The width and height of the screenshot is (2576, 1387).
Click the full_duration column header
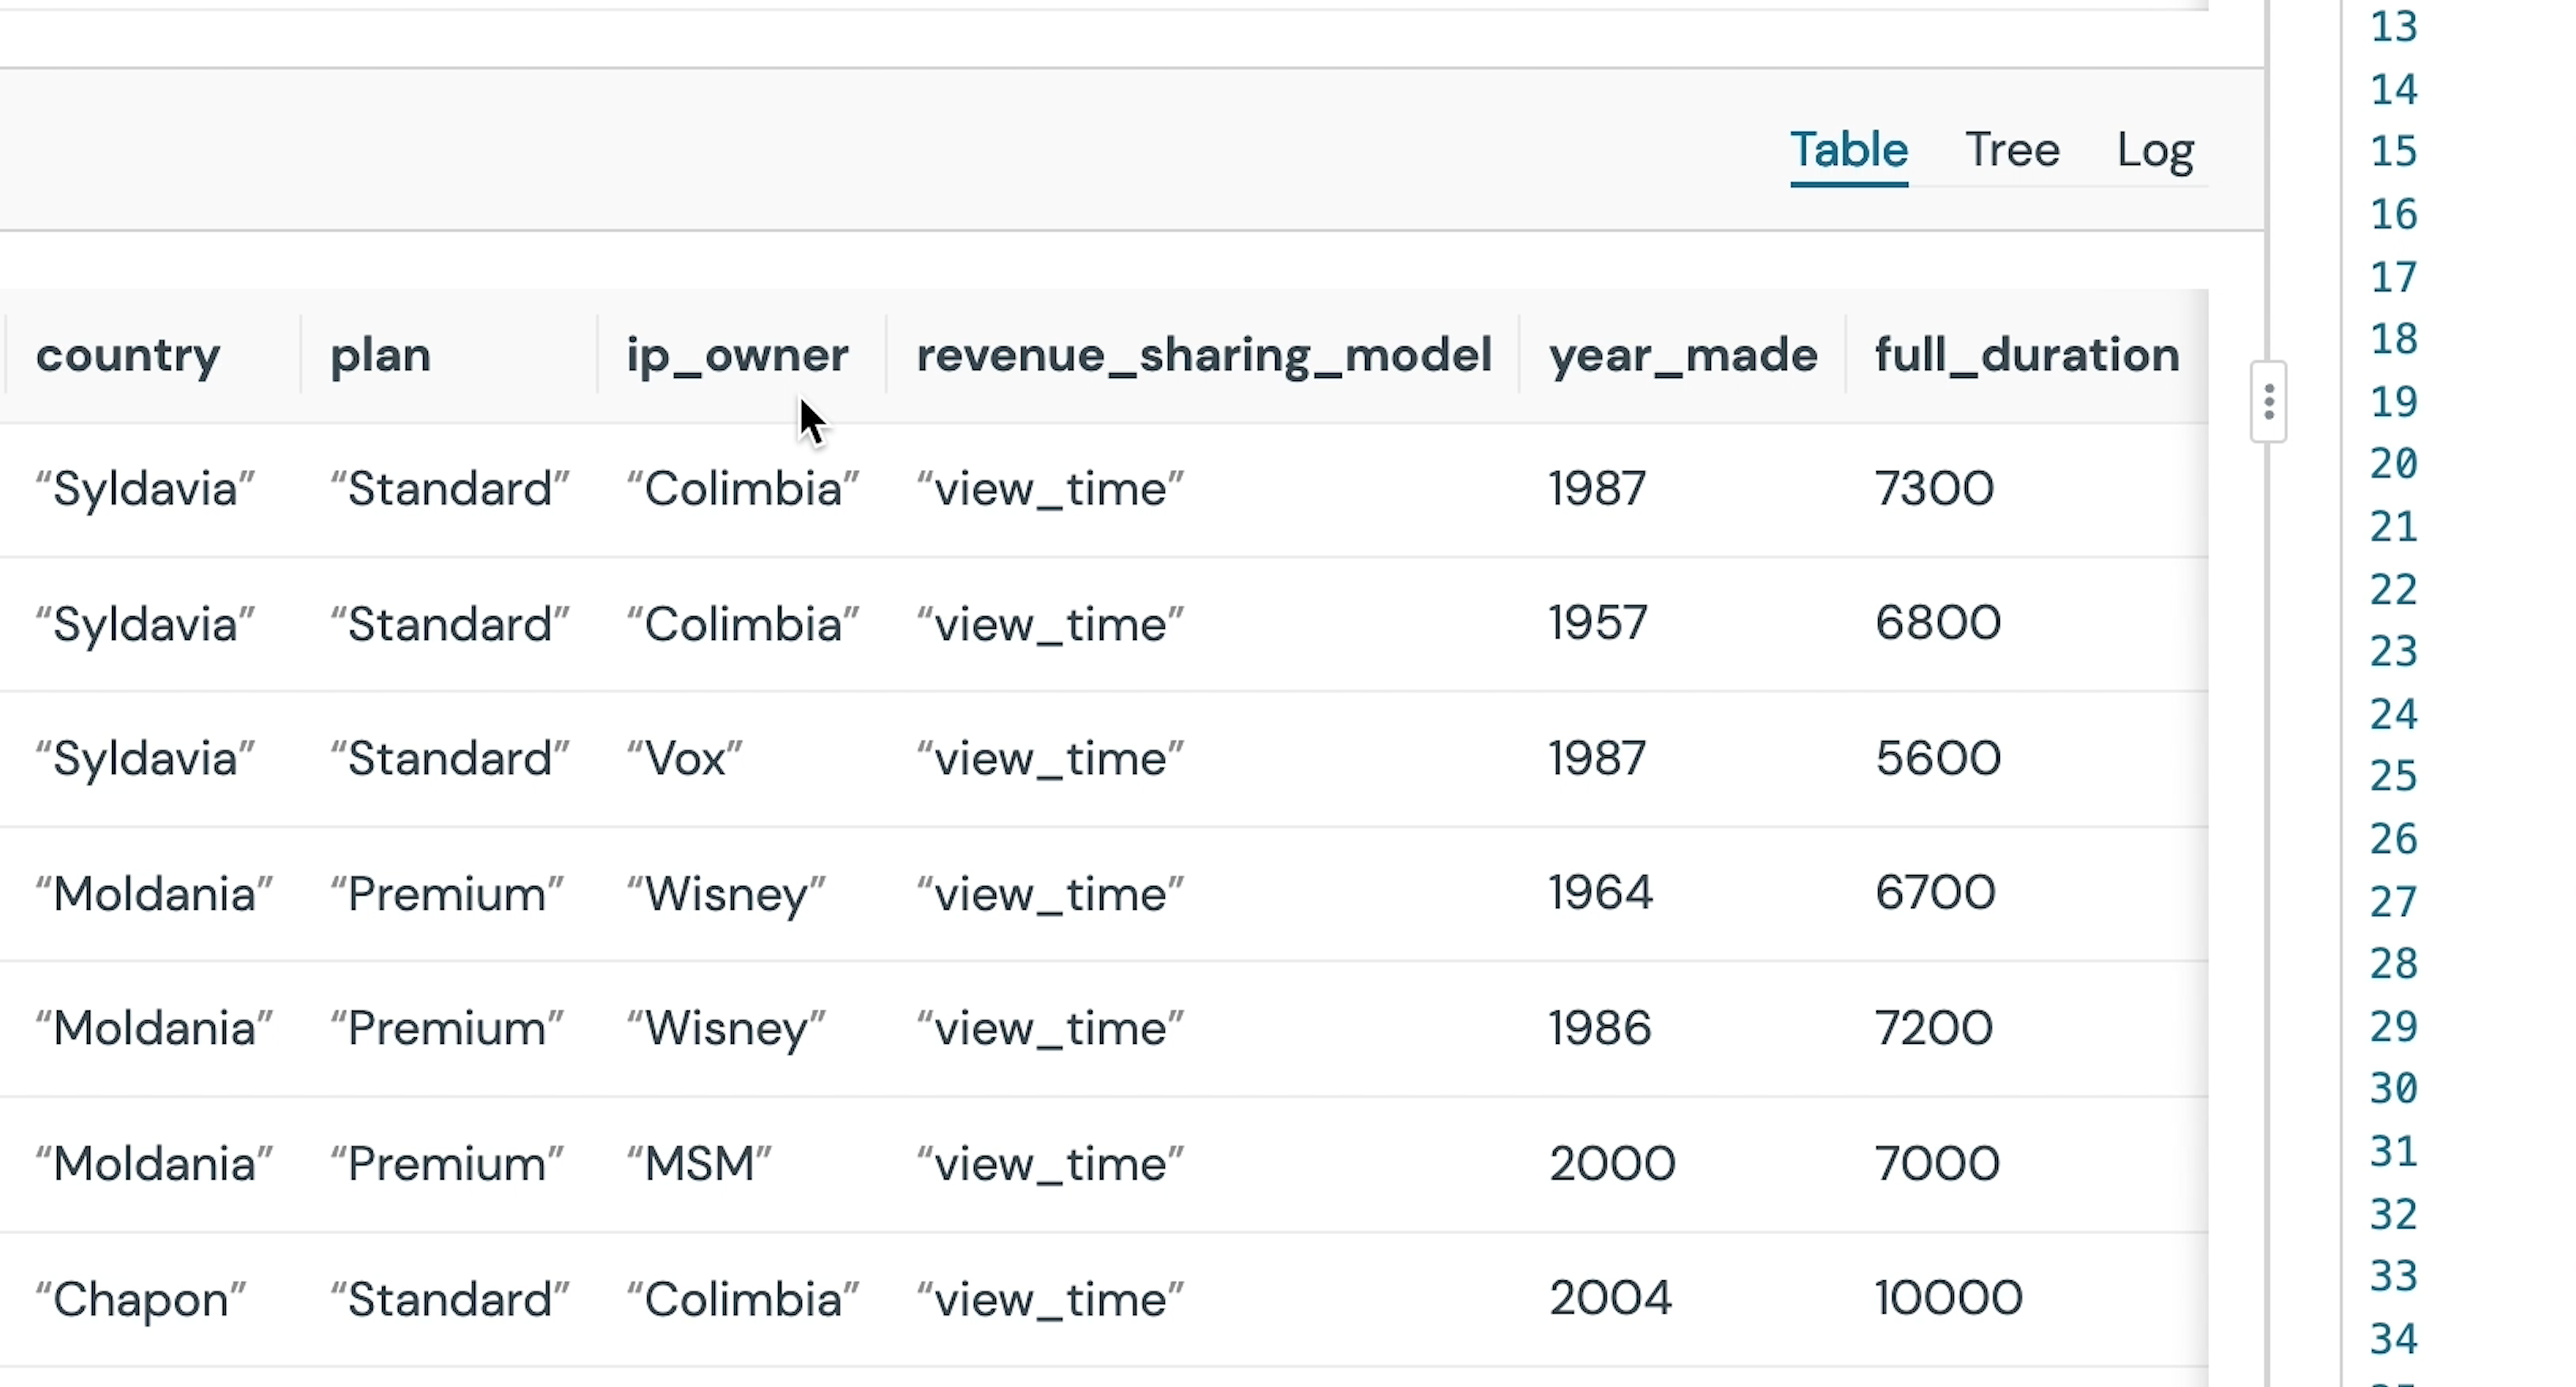pos(2026,356)
